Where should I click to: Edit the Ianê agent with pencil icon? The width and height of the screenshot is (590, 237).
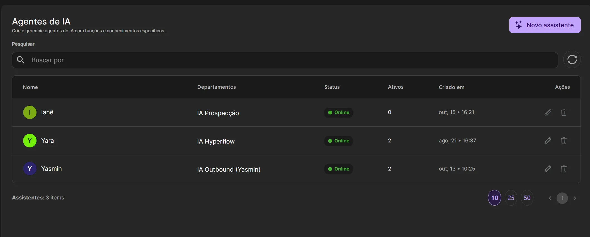pos(548,112)
